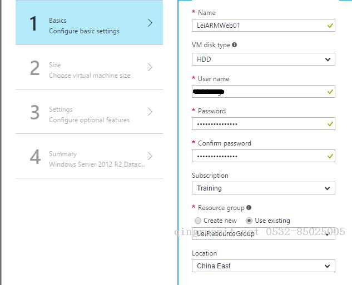Open the Subscription Training dropdown
The width and height of the screenshot is (352, 285).
[x=263, y=188]
